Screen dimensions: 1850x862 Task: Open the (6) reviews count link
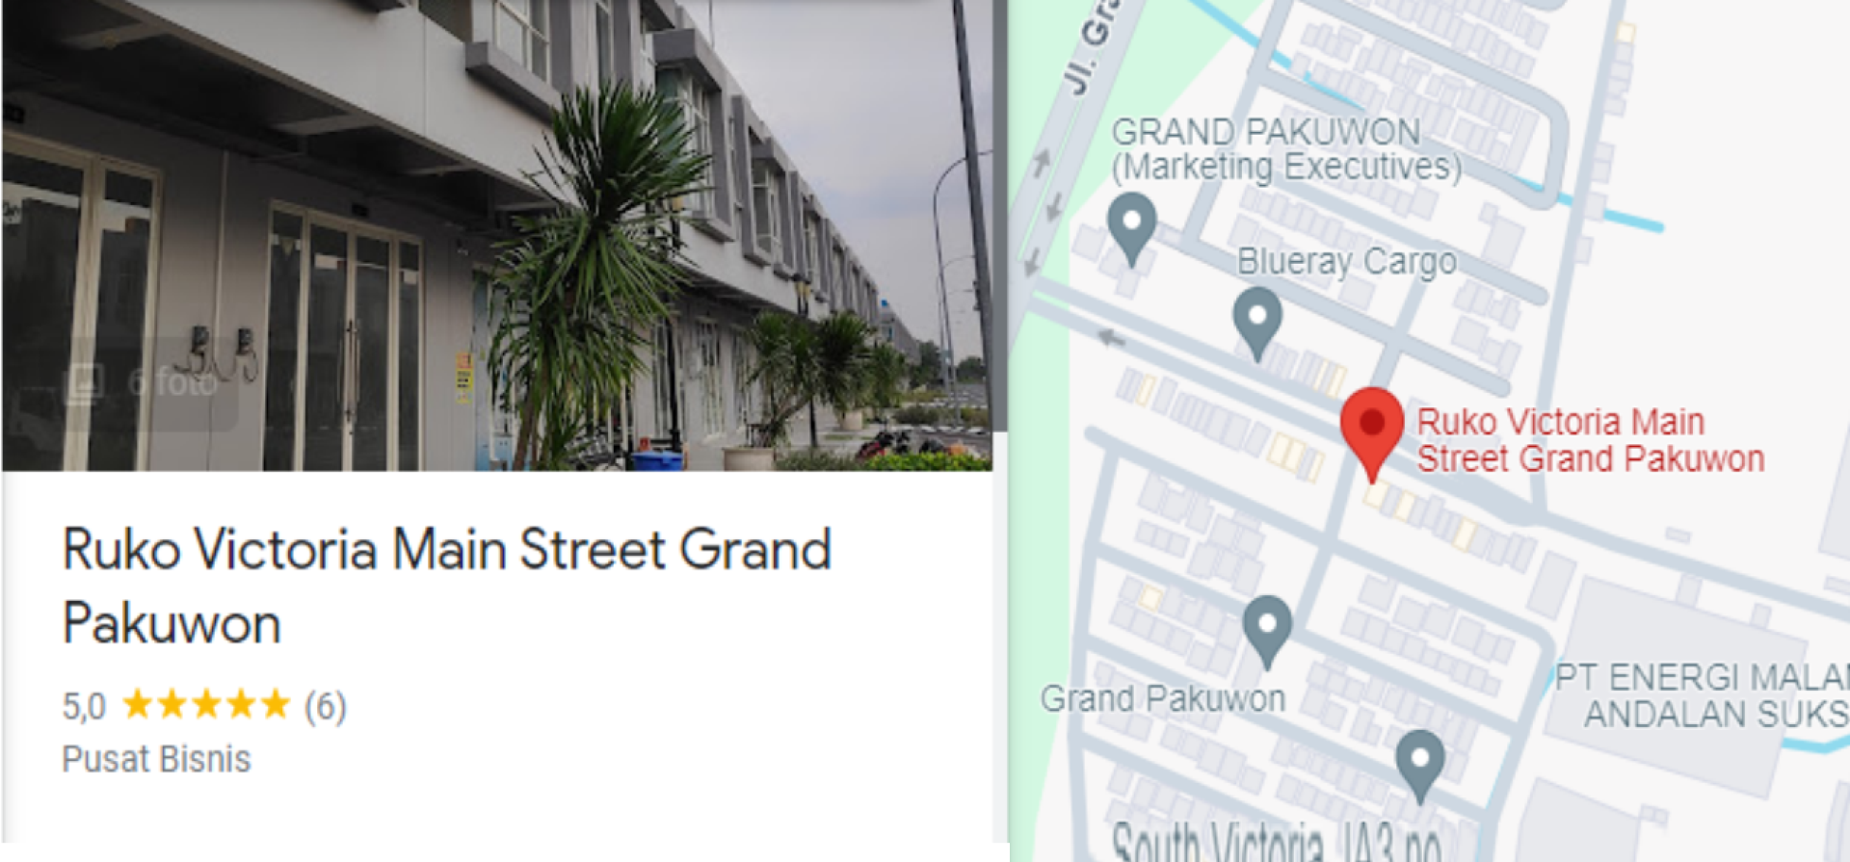tap(326, 707)
